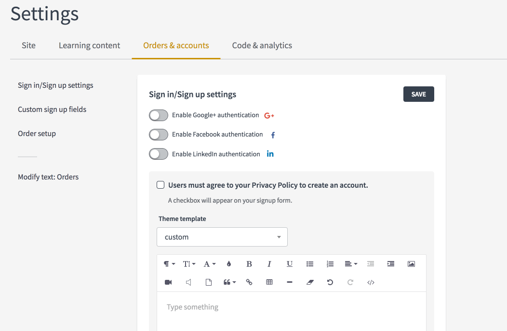Switch to the Learning content tab
The width and height of the screenshot is (507, 331).
tap(89, 45)
